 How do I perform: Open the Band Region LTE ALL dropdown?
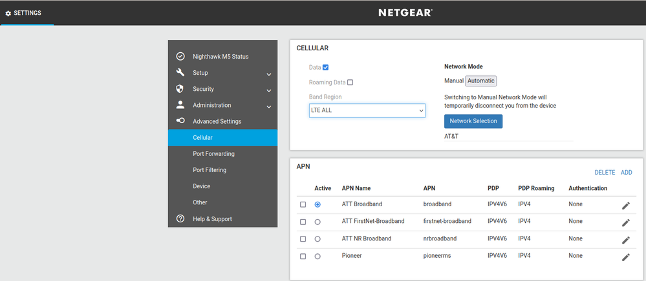point(367,110)
